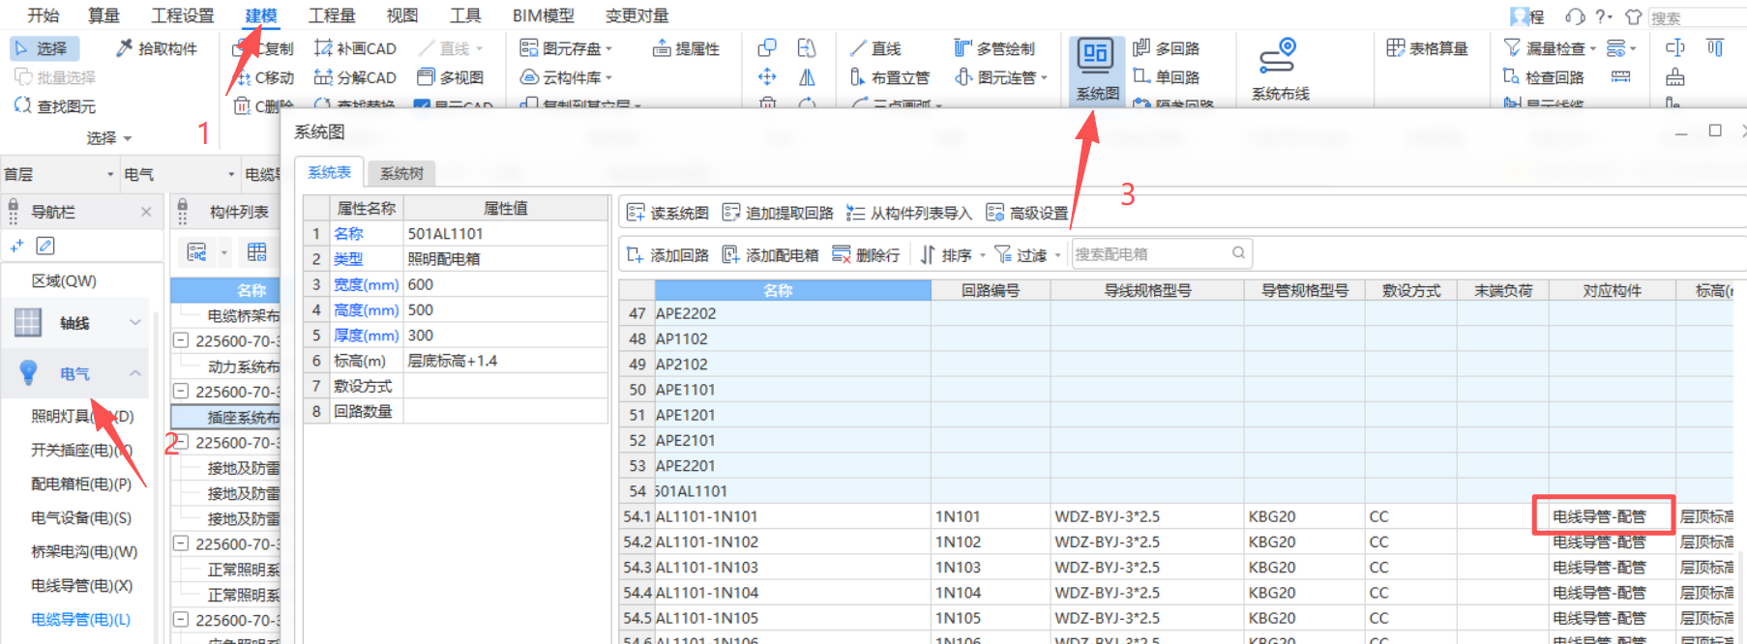Switch to the 系统树 tab
Viewport: 1747px width, 644px height.
pyautogui.click(x=401, y=173)
